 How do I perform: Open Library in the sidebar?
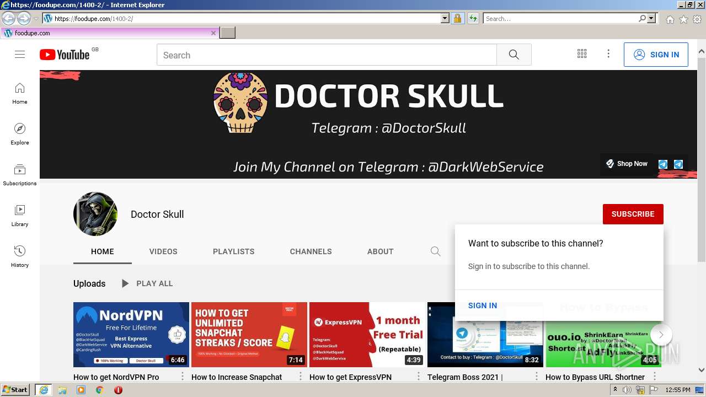20,216
